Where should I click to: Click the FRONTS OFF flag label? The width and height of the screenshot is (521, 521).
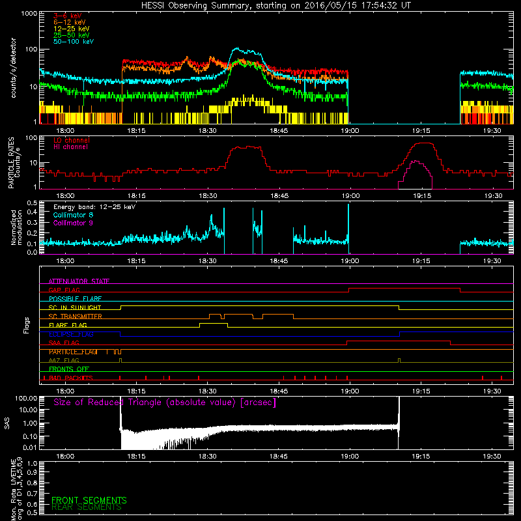[x=69, y=369]
